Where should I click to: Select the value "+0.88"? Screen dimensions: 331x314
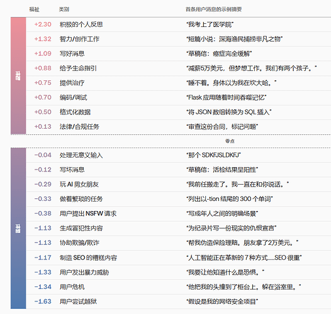point(43,68)
